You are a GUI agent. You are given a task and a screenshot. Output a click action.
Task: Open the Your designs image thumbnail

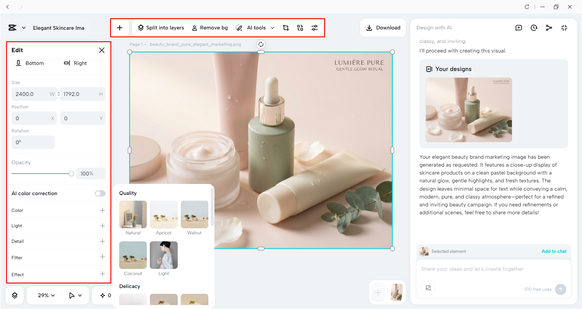pyautogui.click(x=469, y=110)
